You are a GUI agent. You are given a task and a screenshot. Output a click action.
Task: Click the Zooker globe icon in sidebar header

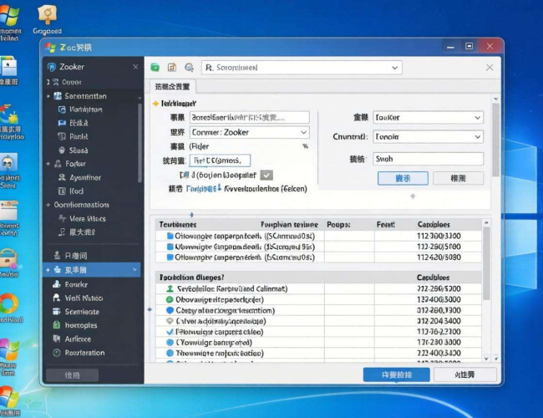click(52, 67)
